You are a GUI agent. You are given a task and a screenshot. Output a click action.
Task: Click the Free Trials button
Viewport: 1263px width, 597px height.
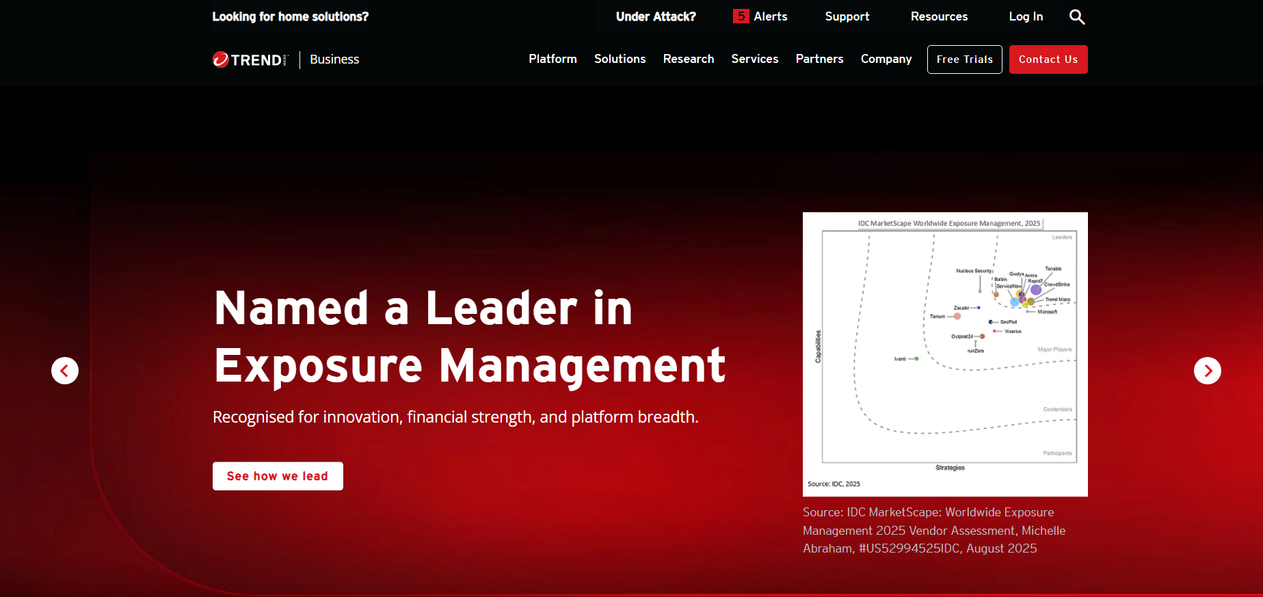pos(965,59)
